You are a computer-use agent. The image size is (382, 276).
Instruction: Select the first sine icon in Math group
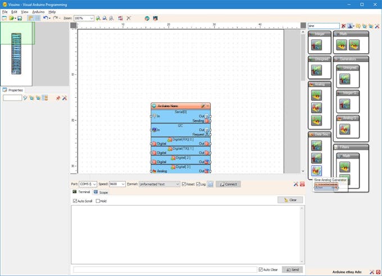(342, 45)
